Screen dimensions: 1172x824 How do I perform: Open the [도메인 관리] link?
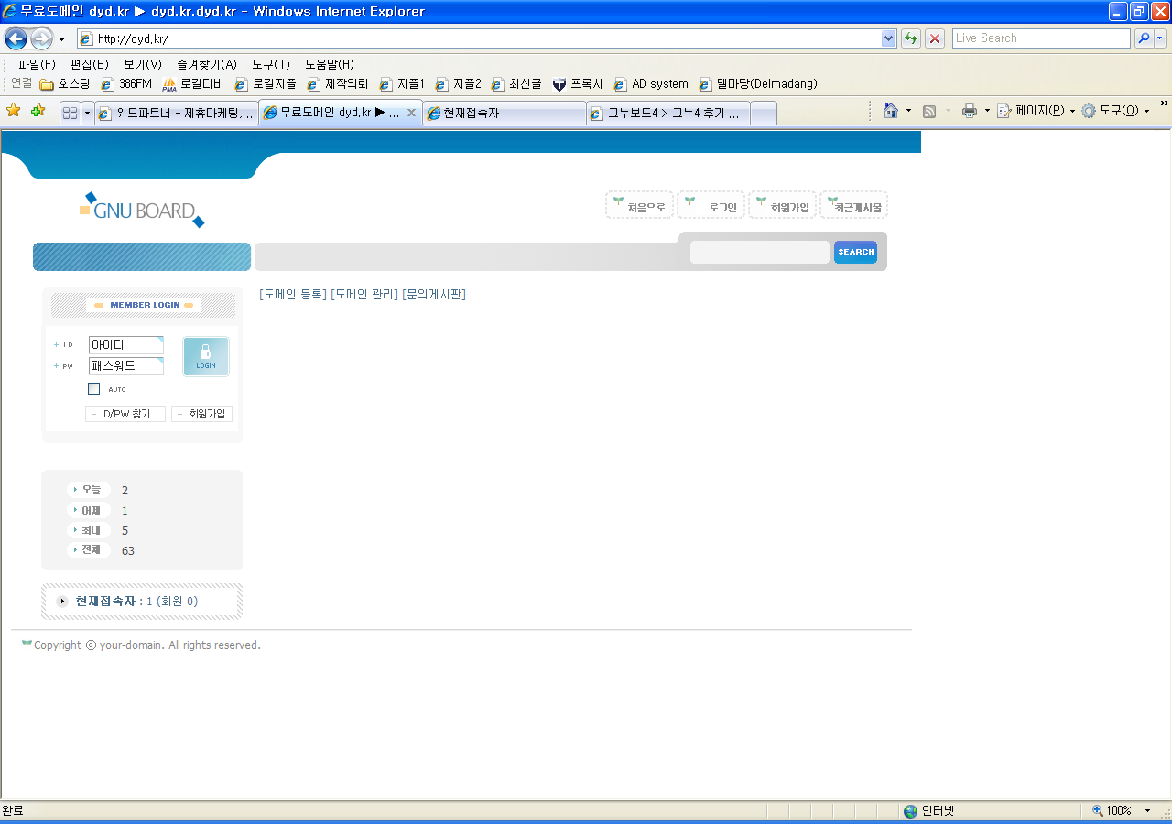pyautogui.click(x=364, y=294)
